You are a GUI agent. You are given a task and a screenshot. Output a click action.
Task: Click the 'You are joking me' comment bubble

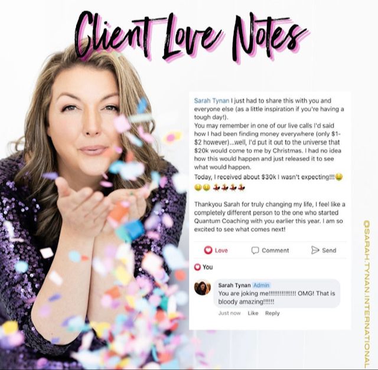tap(277, 293)
